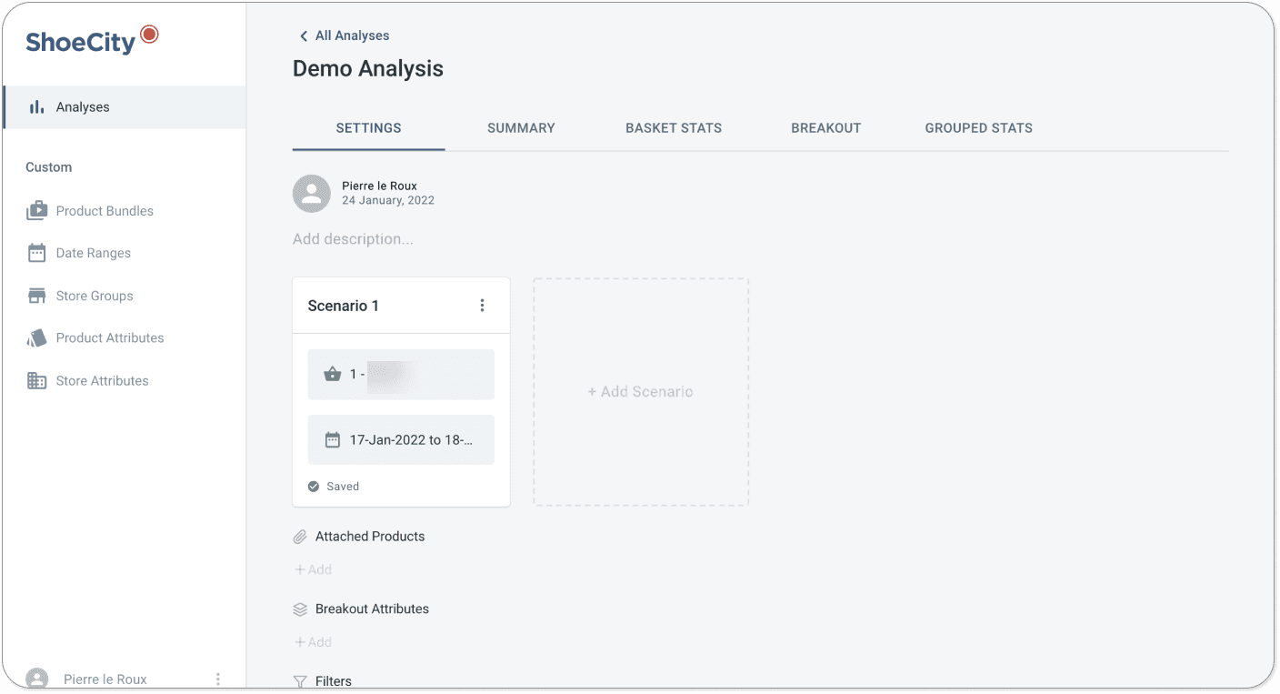Click the layers icon beside Breakout Attributes
Image resolution: width=1280 pixels, height=694 pixels.
click(x=300, y=609)
